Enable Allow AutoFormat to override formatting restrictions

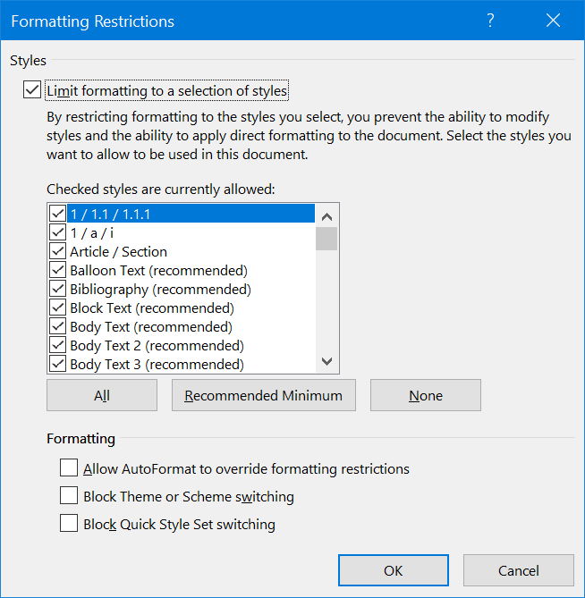pyautogui.click(x=69, y=467)
